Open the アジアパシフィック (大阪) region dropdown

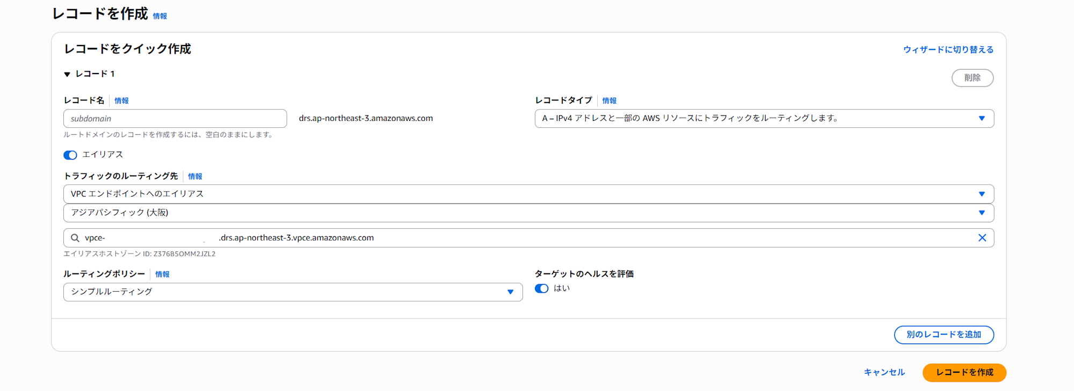point(528,213)
